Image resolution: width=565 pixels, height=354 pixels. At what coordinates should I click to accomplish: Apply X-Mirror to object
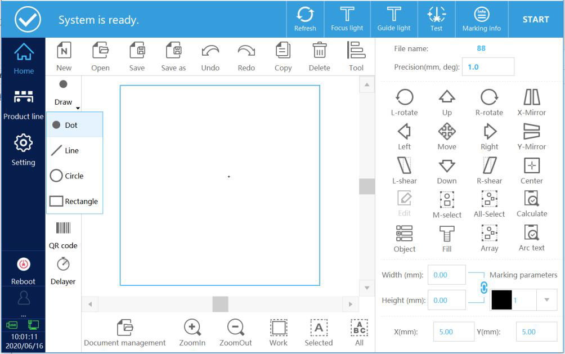coord(531,102)
